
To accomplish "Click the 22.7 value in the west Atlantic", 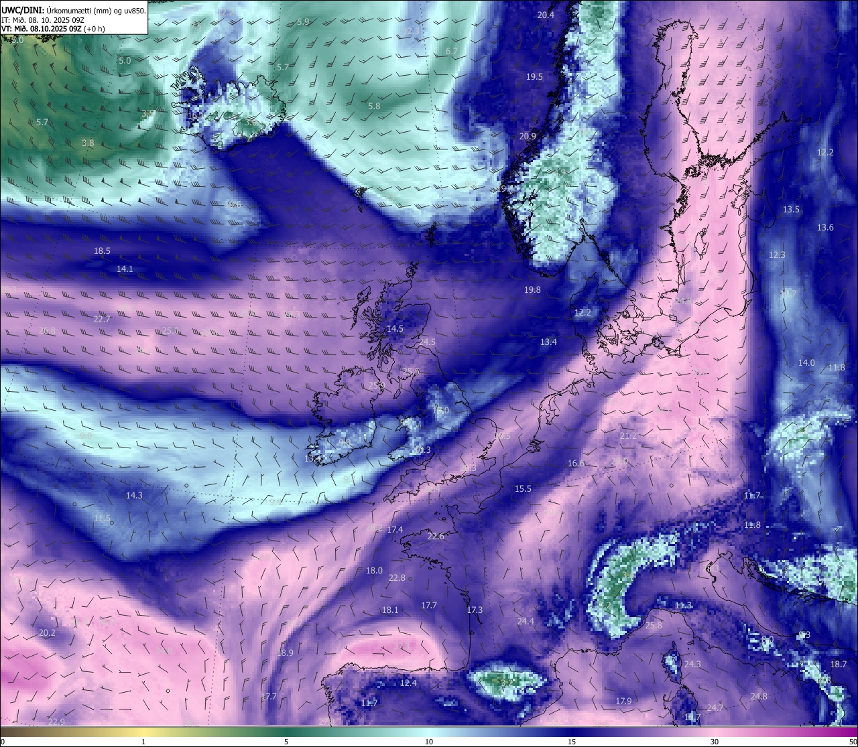I will point(102,319).
